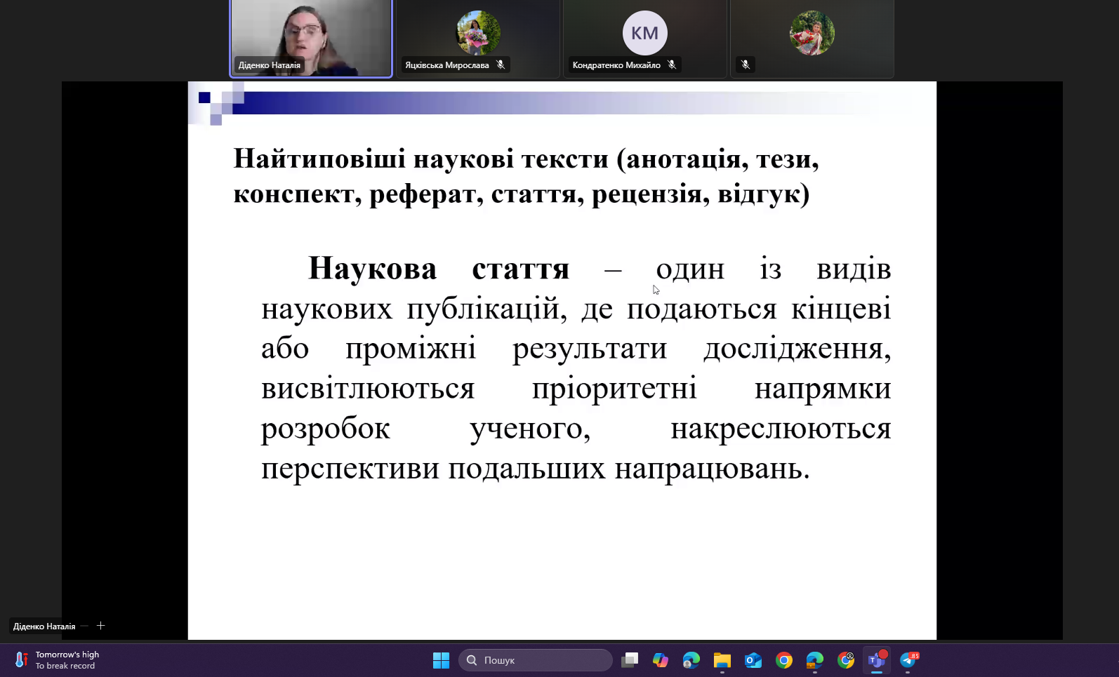The width and height of the screenshot is (1119, 677).
Task: Open Telegram with 85 unread badge
Action: (x=908, y=660)
